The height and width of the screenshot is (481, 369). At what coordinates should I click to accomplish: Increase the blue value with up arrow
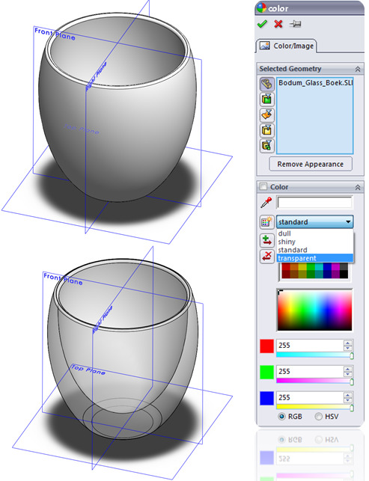(348, 395)
